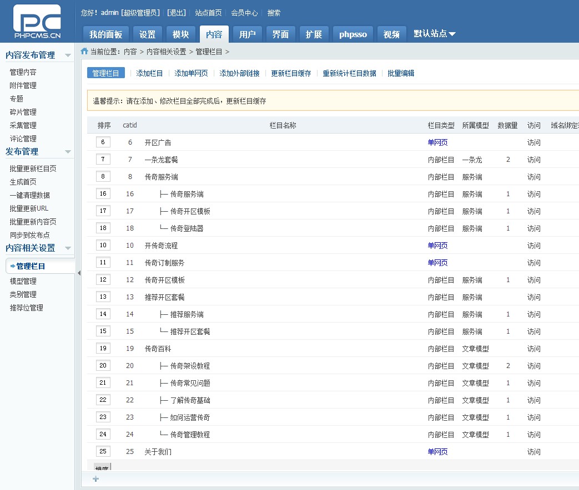
Task: Go to 站点首页 link
Action: [208, 13]
